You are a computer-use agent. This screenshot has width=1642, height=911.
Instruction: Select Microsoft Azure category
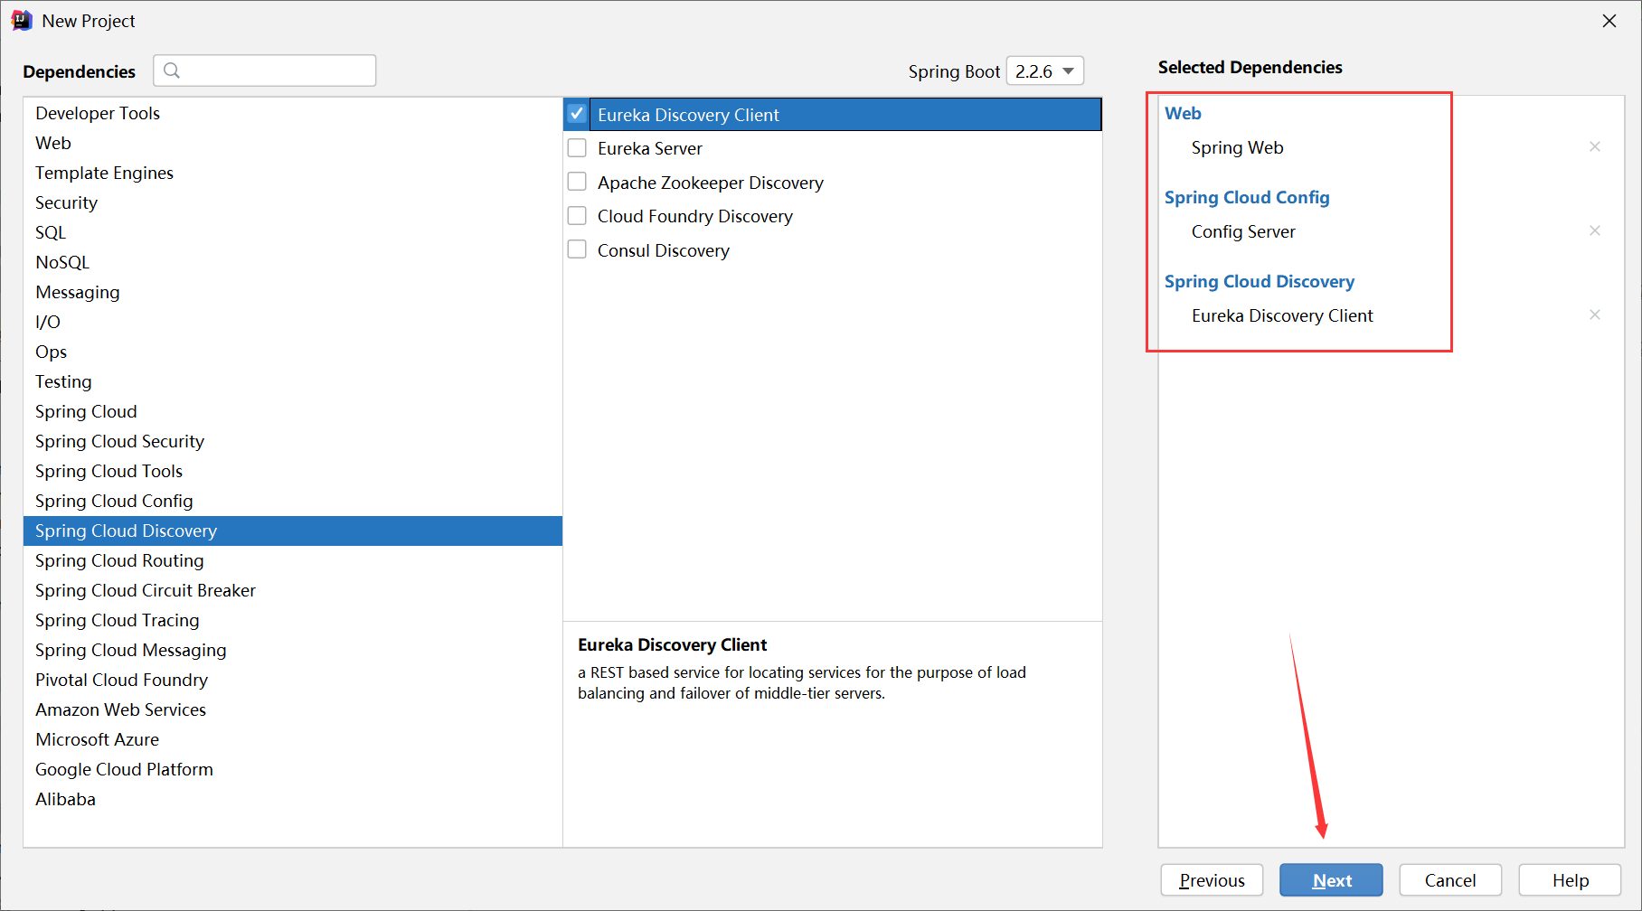(x=293, y=739)
